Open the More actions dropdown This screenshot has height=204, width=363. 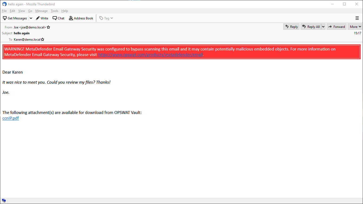click(x=355, y=27)
